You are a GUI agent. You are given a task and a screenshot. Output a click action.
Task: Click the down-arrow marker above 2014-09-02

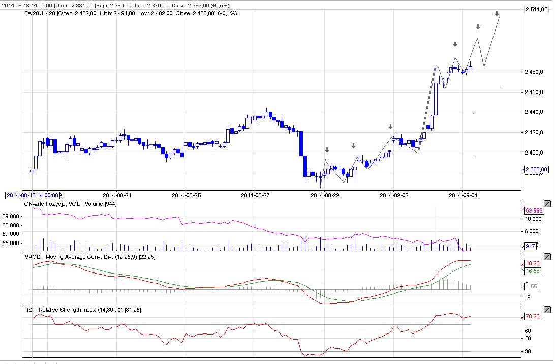(390, 127)
